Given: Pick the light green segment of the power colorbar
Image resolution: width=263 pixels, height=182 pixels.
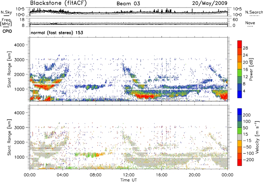Looking at the screenshot, I should pyautogui.click(x=240, y=73).
